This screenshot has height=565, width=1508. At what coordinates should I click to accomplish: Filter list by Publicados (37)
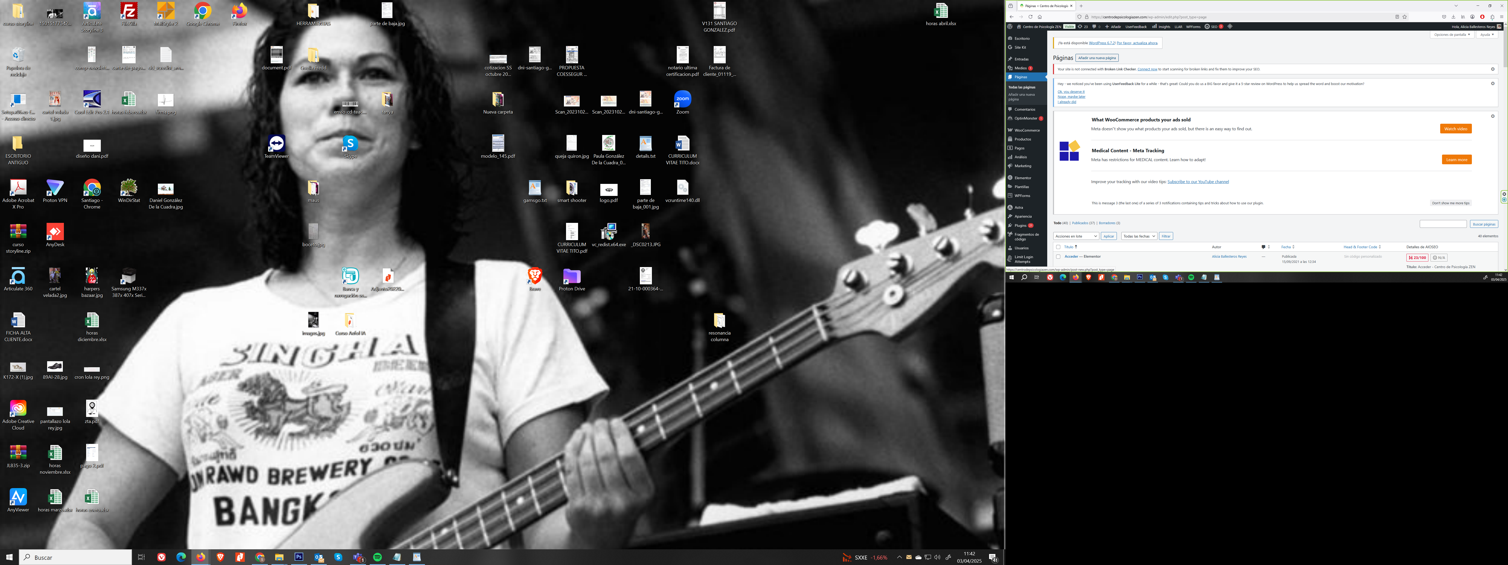tap(1084, 223)
